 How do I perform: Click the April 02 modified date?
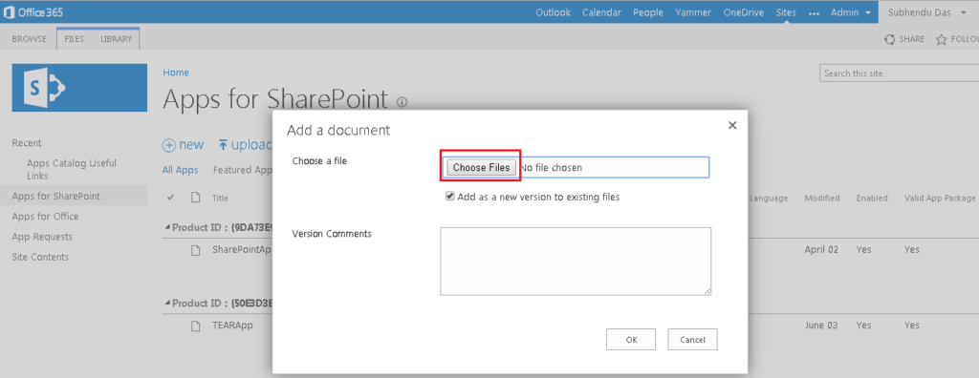tap(821, 249)
